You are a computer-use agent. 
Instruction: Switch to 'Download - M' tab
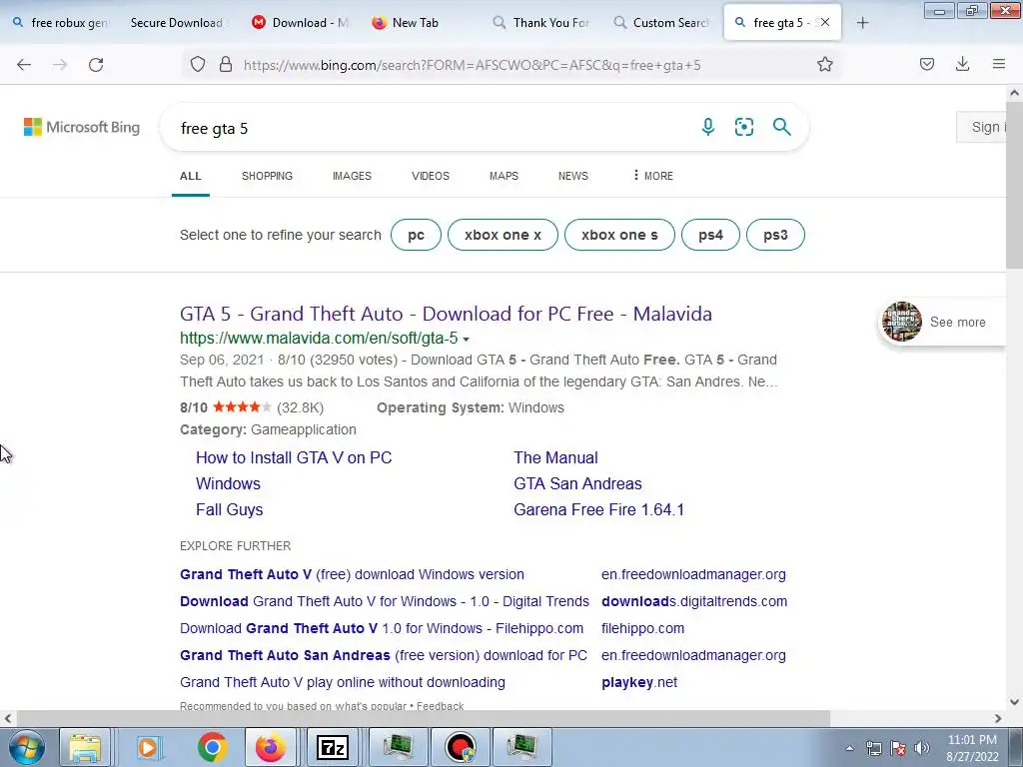point(300,23)
